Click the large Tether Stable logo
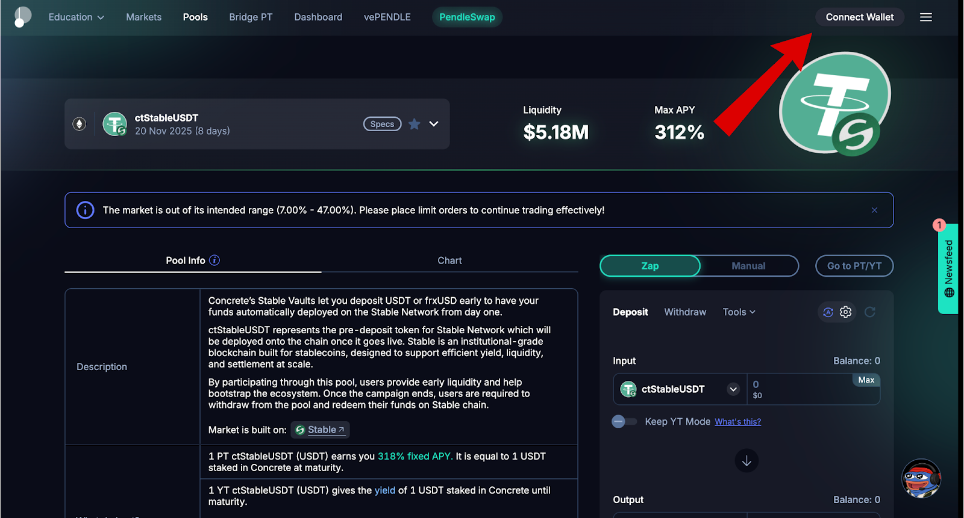 tap(835, 103)
